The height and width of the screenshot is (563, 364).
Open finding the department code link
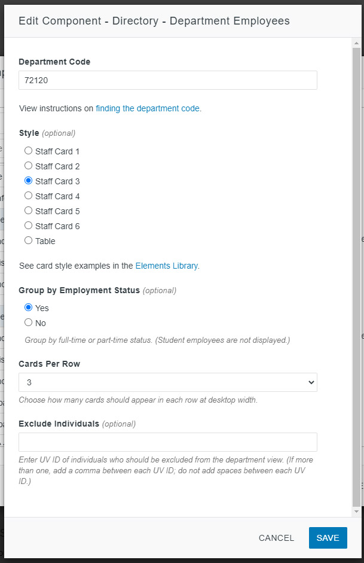click(148, 108)
